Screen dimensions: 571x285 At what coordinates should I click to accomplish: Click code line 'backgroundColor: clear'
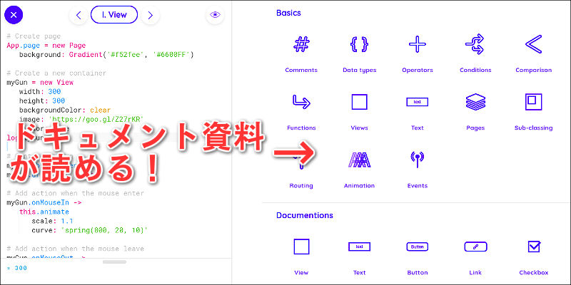[65, 110]
